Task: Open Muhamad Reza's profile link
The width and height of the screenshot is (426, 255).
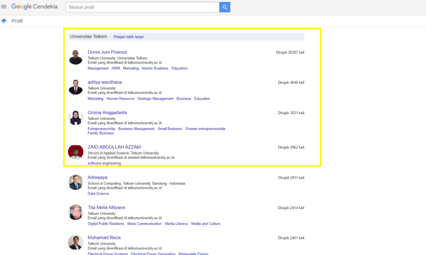Action: point(104,238)
